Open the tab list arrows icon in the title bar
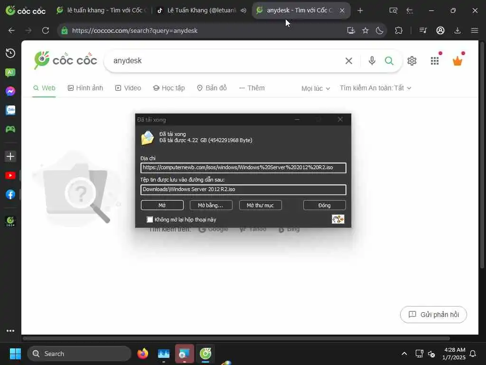486x365 pixels. pos(410,10)
